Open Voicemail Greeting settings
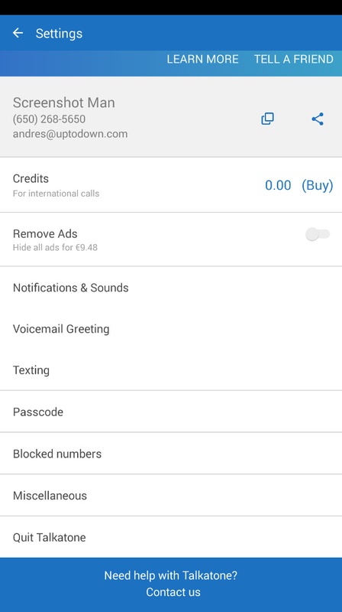 click(x=171, y=329)
